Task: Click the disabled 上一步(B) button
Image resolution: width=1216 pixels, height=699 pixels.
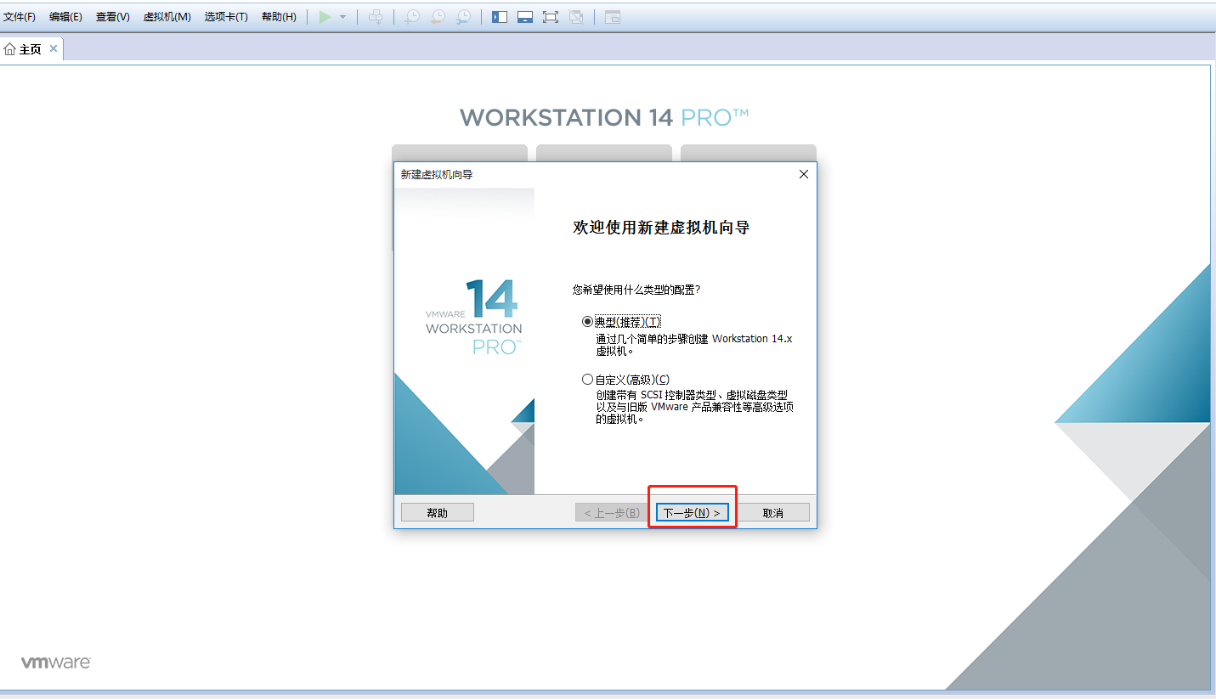Action: point(611,513)
